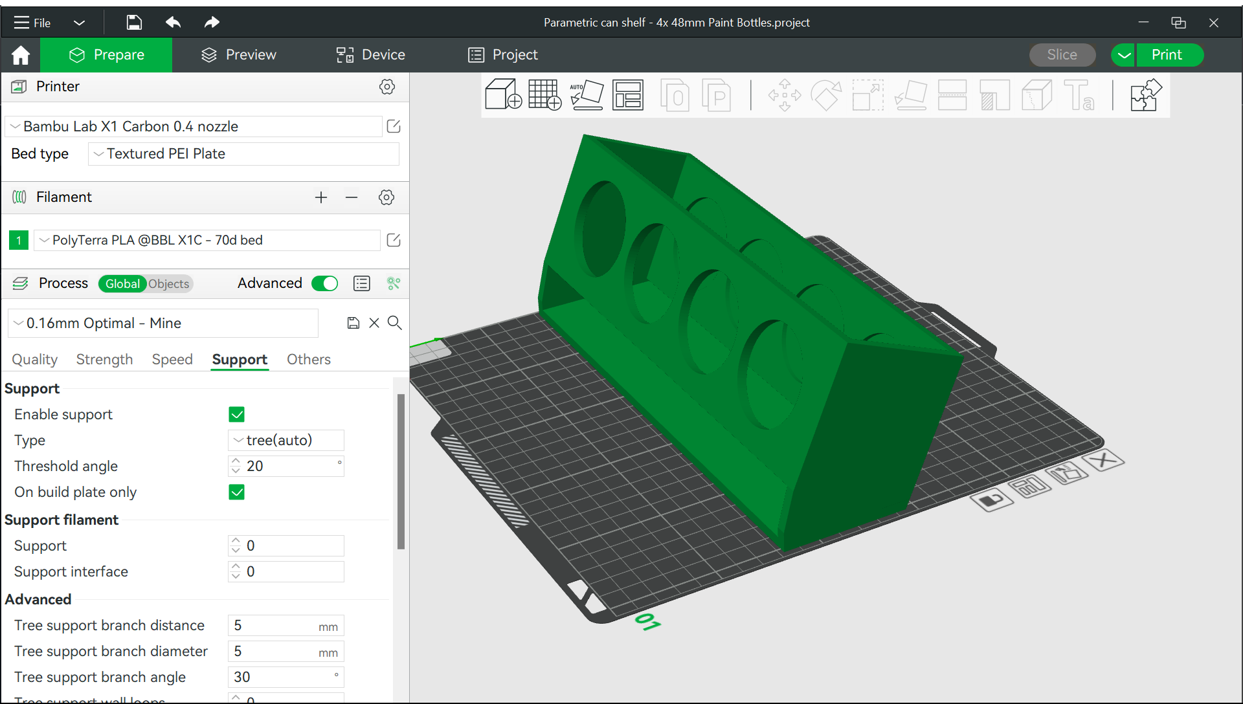Activate the Scale tool
The width and height of the screenshot is (1243, 704).
pyautogui.click(x=868, y=95)
